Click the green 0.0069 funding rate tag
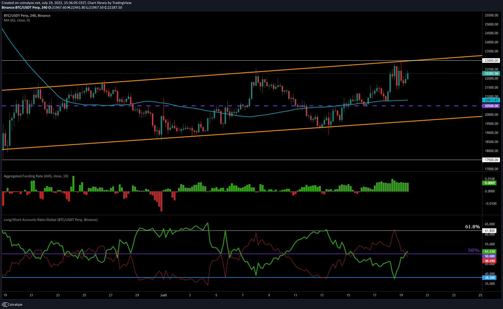The height and width of the screenshot is (309, 503). tap(490, 183)
